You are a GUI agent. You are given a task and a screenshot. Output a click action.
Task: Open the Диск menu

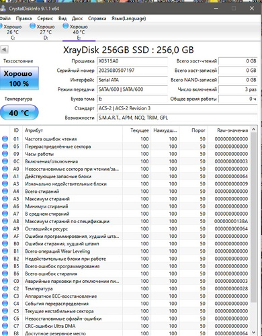pos(77,18)
